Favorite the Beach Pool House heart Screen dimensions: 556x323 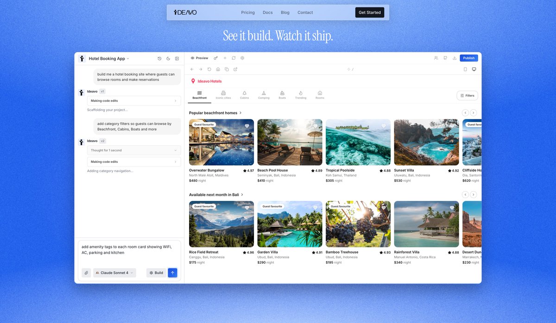[315, 126]
